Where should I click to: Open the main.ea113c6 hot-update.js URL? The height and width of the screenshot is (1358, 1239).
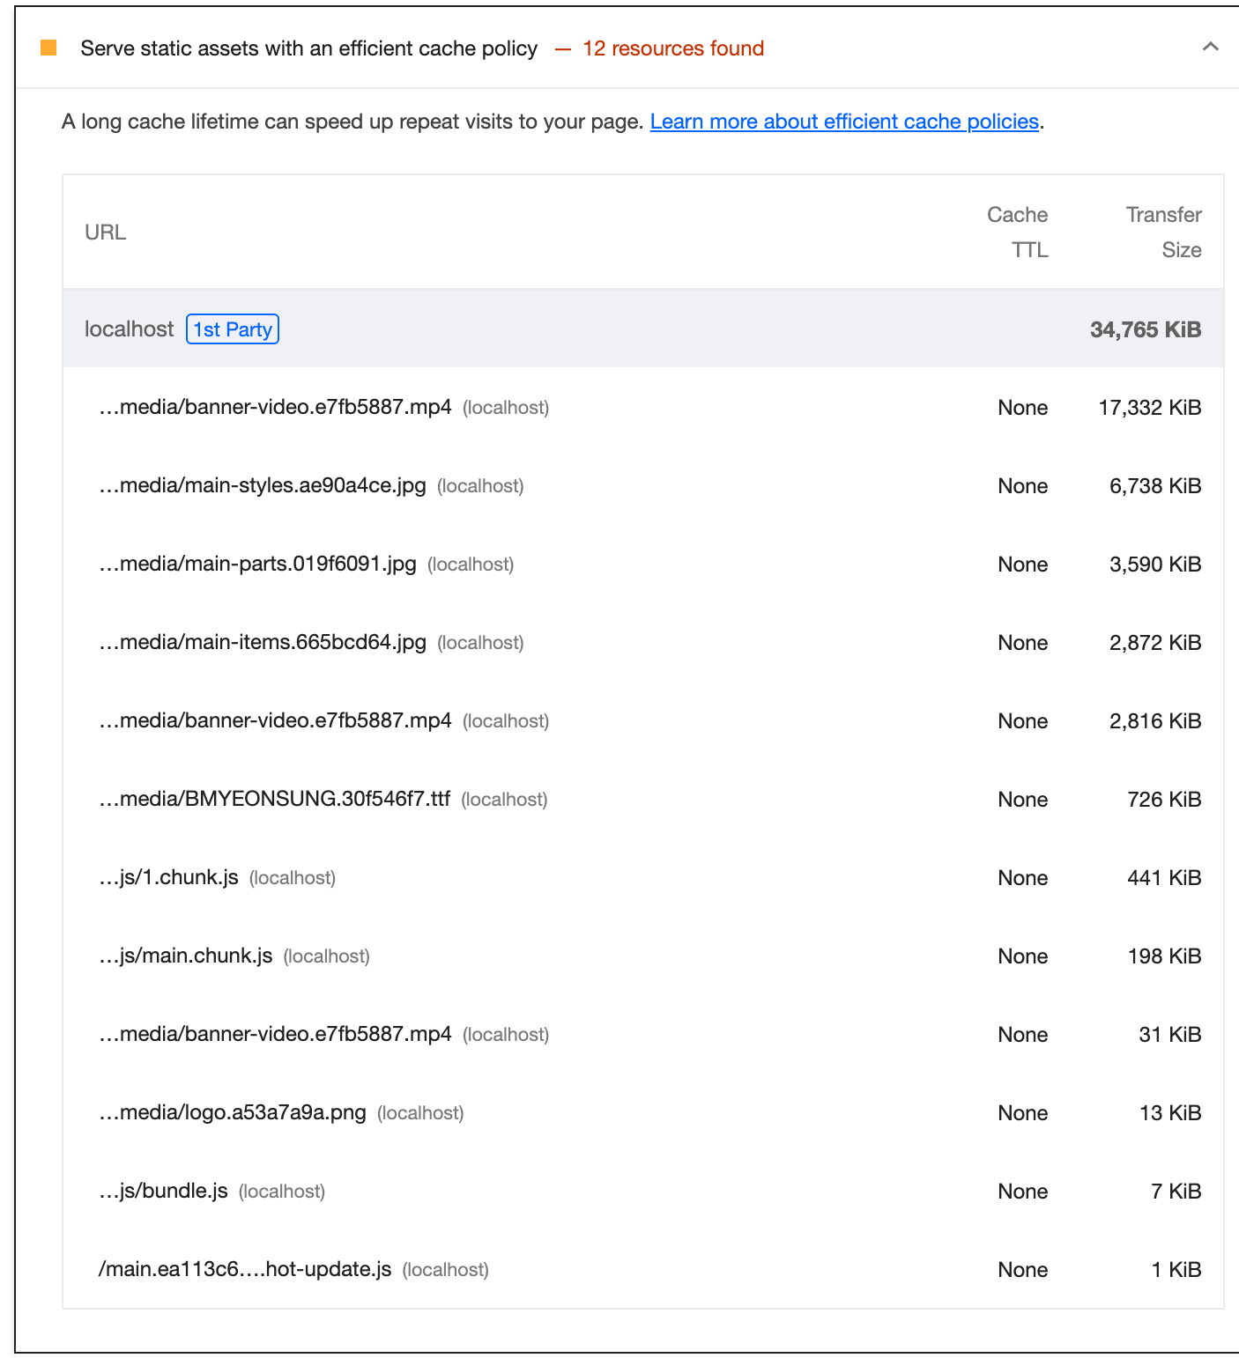245,1269
